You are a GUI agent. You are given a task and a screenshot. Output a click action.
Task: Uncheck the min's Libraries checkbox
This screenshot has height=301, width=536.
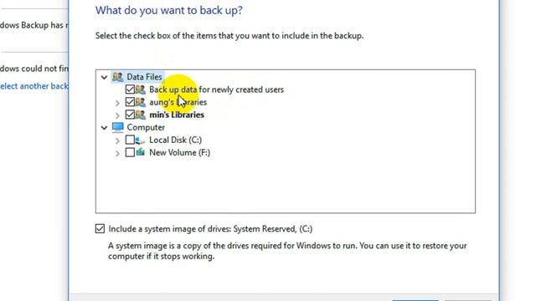pos(130,115)
